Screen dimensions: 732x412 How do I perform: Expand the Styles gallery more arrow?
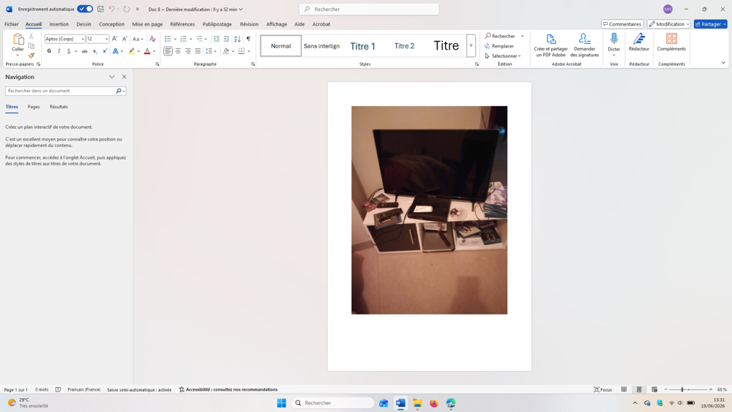471,45
